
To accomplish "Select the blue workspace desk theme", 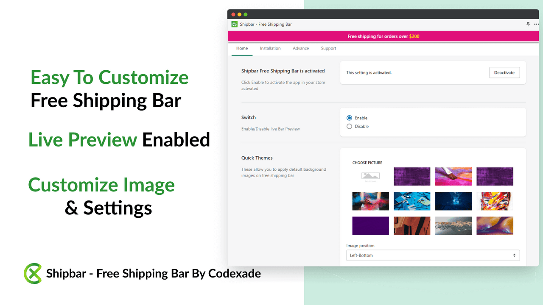I will (412, 201).
